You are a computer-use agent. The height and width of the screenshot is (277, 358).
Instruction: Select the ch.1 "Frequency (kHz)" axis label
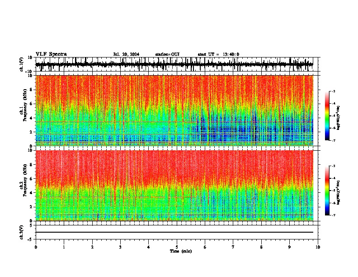pos(25,105)
